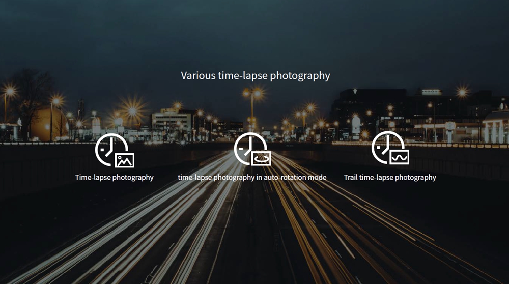The width and height of the screenshot is (509, 284).
Task: Click the twin street lamp above the middle icon
Action: click(252, 94)
